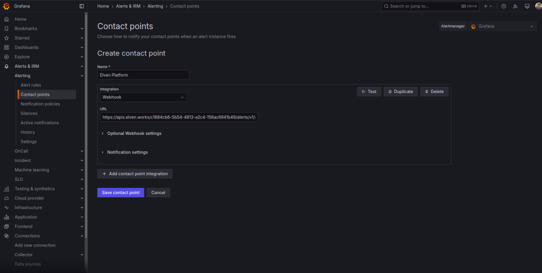
Task: Open the Integration Webhook dropdown
Action: (143, 97)
